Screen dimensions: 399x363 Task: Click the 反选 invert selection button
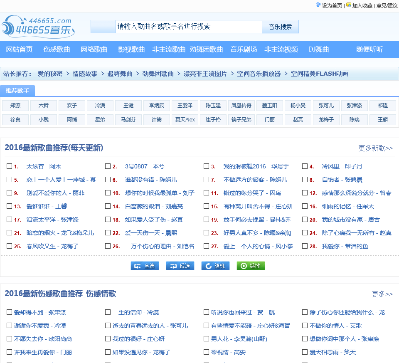click(180, 266)
